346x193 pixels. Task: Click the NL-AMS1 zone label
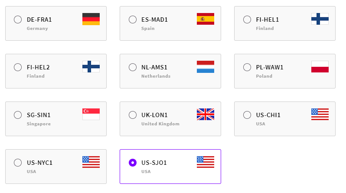[x=154, y=67]
